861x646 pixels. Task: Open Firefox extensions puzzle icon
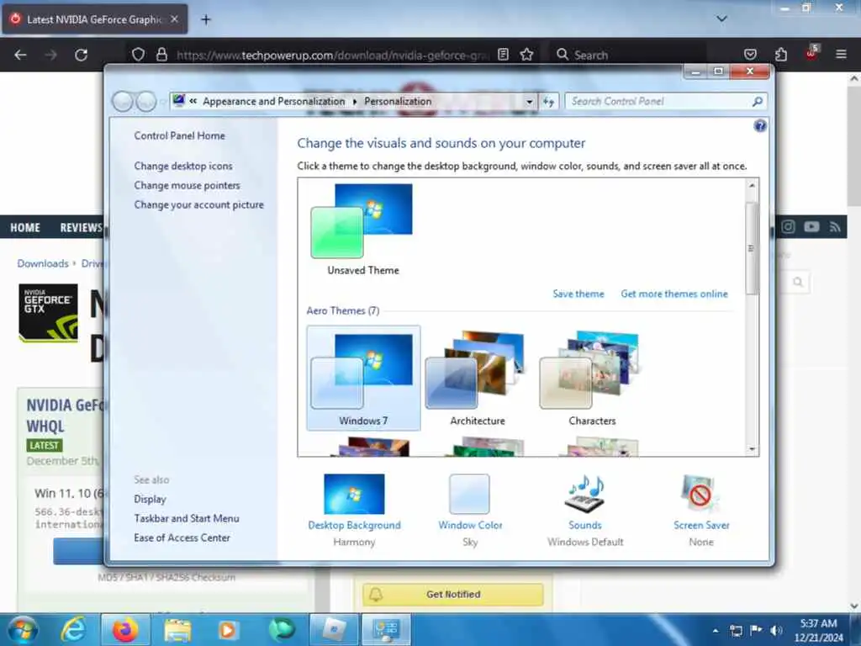click(781, 55)
